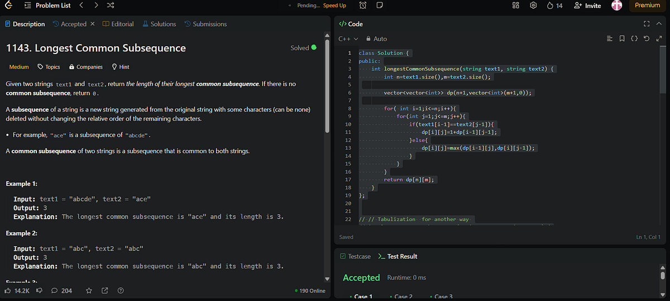Click the description panel scrollbar
Viewport: 670px width, 301px height.
(x=328, y=84)
